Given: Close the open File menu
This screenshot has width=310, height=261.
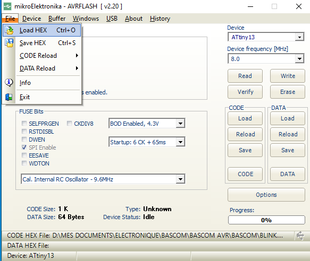Looking at the screenshot, I should tap(10, 19).
